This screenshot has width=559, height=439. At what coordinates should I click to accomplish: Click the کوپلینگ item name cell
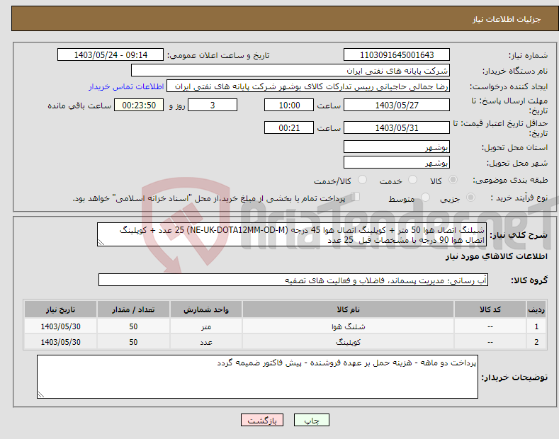coord(348,342)
